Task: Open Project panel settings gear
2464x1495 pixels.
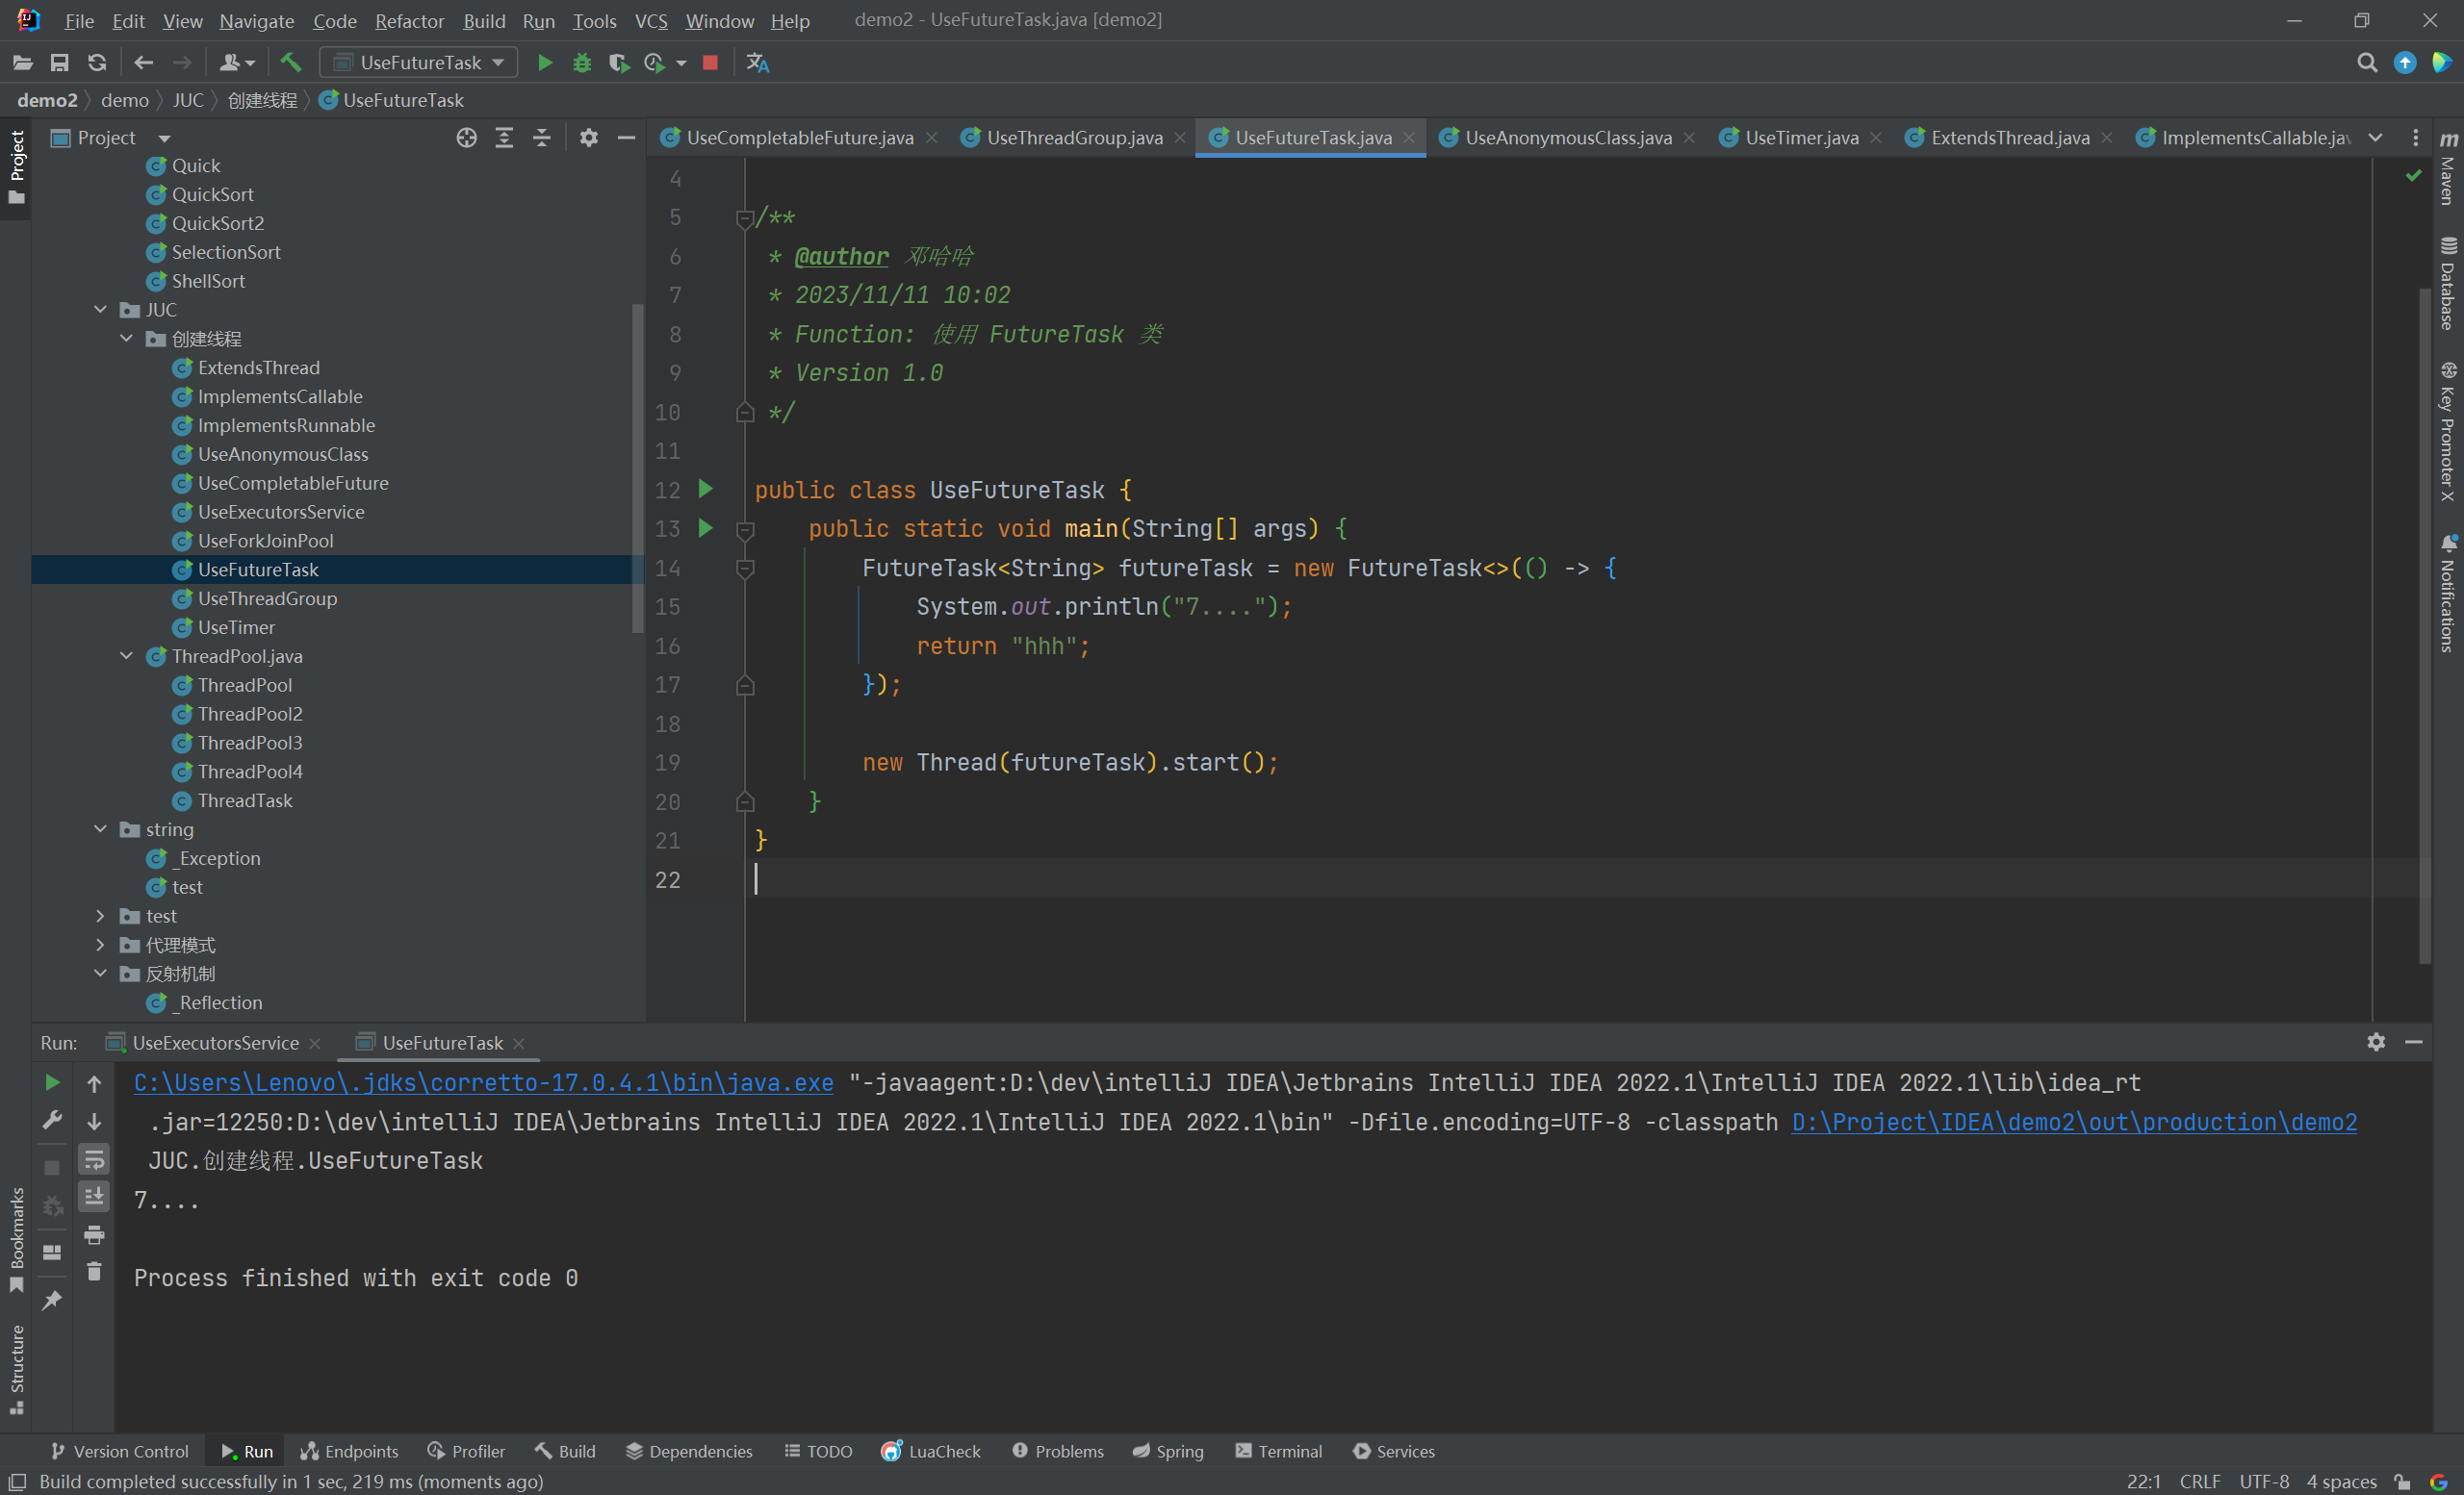Action: point(589,138)
